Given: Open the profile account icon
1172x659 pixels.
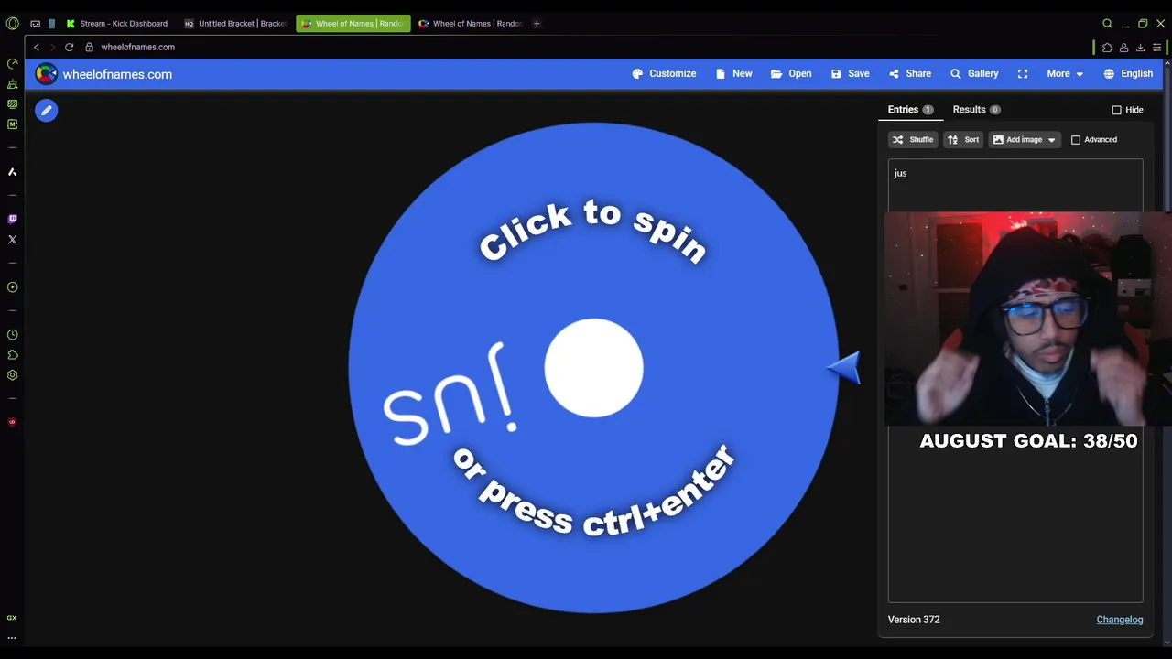Looking at the screenshot, I should (1123, 48).
